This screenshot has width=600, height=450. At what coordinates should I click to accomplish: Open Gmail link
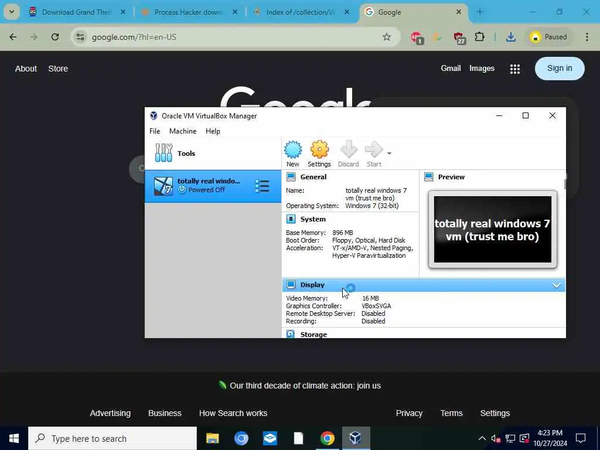[451, 69]
